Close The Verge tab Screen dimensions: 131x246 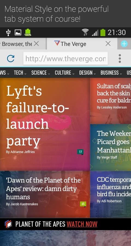tap(108, 44)
